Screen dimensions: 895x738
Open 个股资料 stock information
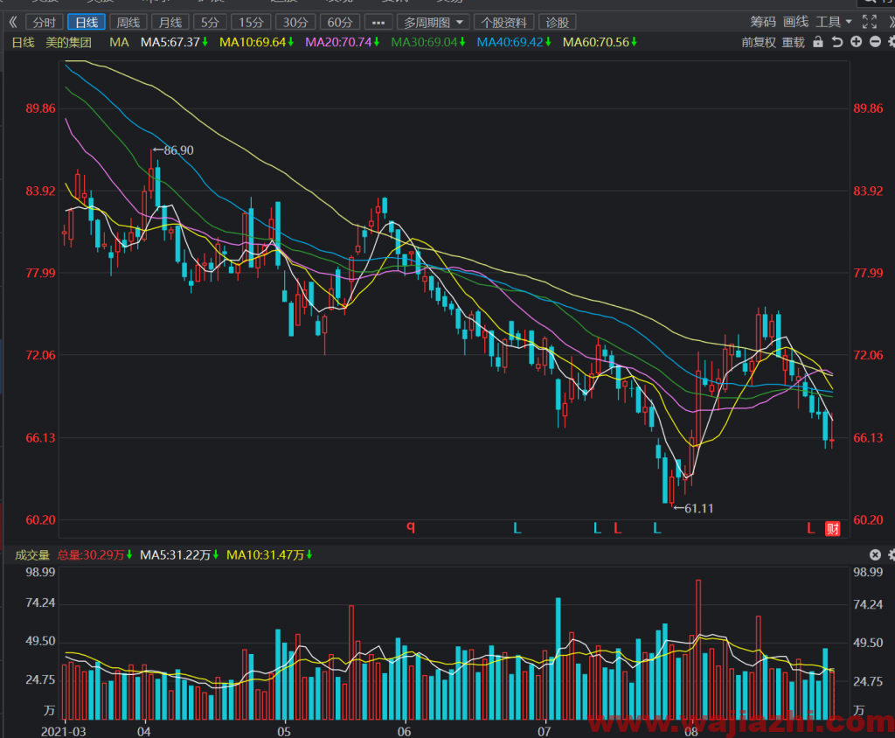coord(504,22)
